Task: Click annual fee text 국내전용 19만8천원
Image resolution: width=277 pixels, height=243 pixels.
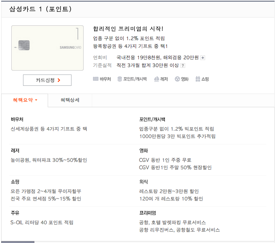Action: [138, 57]
